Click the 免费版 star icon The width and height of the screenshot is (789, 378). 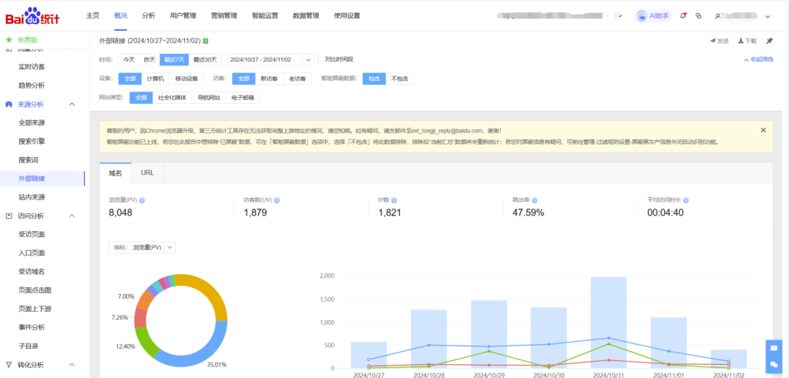(9, 40)
